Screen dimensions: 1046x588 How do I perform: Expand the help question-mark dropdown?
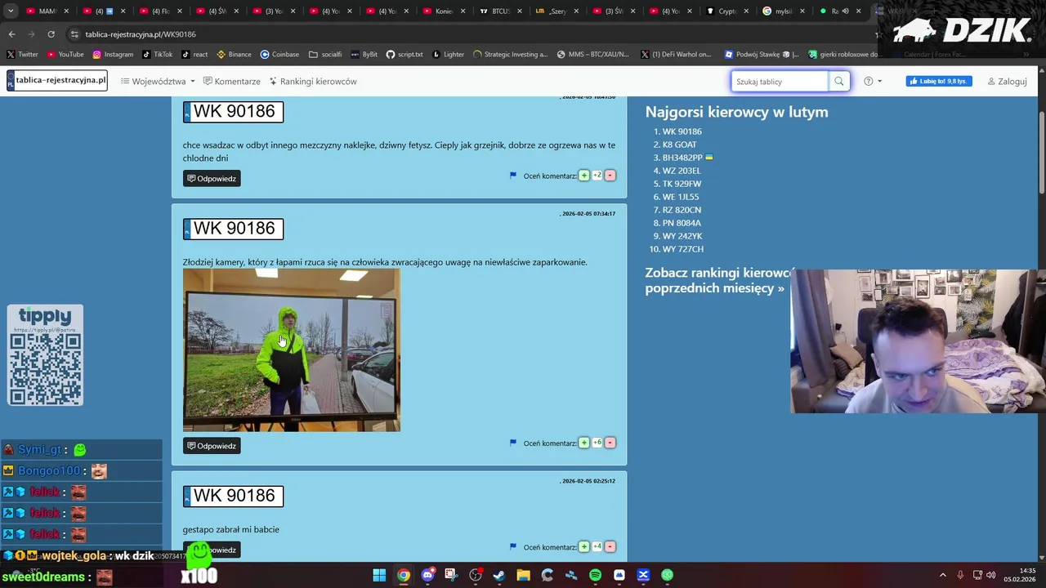pos(873,82)
